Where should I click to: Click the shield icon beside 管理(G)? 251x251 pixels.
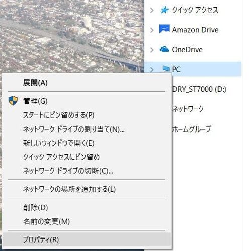coord(13,101)
